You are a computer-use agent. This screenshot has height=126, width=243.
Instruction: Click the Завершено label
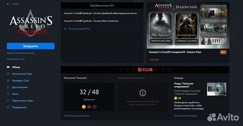(x=89, y=100)
